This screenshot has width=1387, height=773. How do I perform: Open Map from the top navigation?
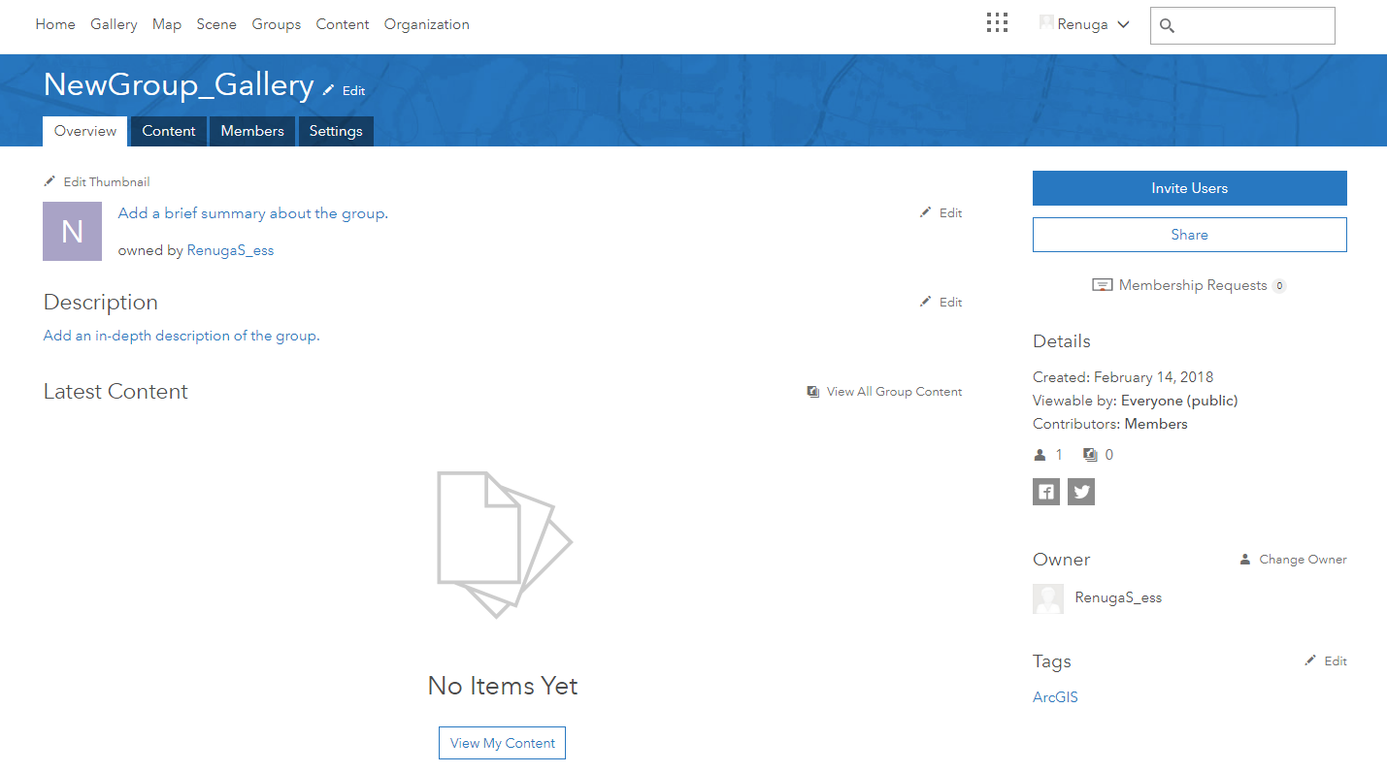166,24
